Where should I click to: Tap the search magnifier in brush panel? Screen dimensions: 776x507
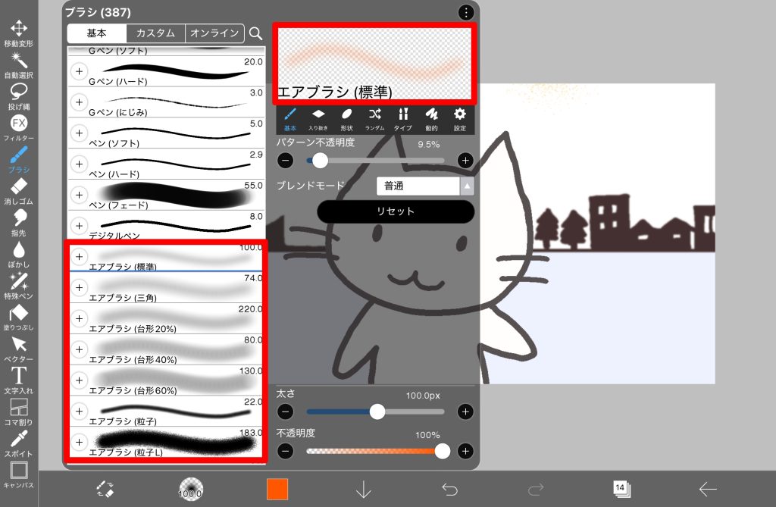point(255,33)
